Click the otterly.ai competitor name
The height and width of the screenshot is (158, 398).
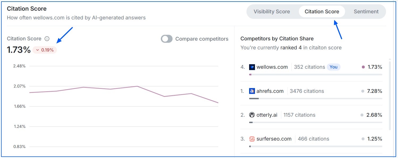(x=267, y=115)
